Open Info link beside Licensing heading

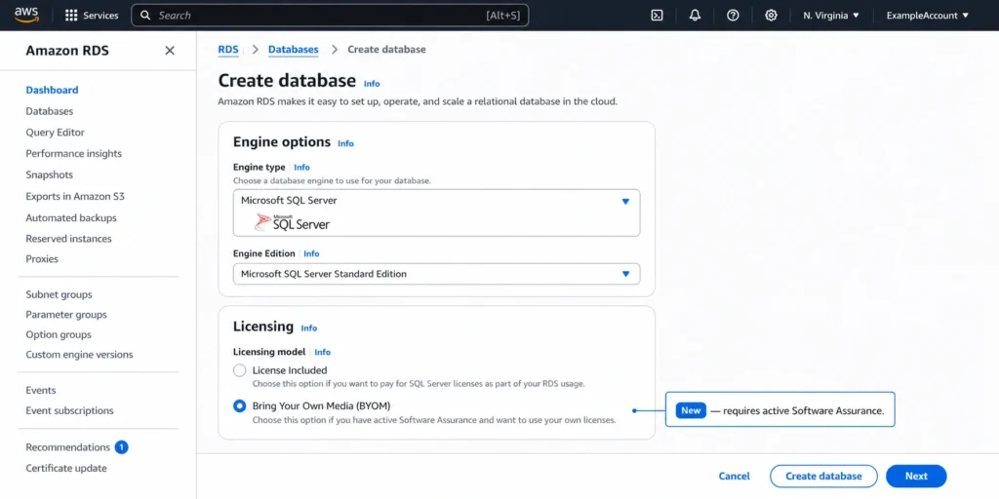[x=309, y=327]
